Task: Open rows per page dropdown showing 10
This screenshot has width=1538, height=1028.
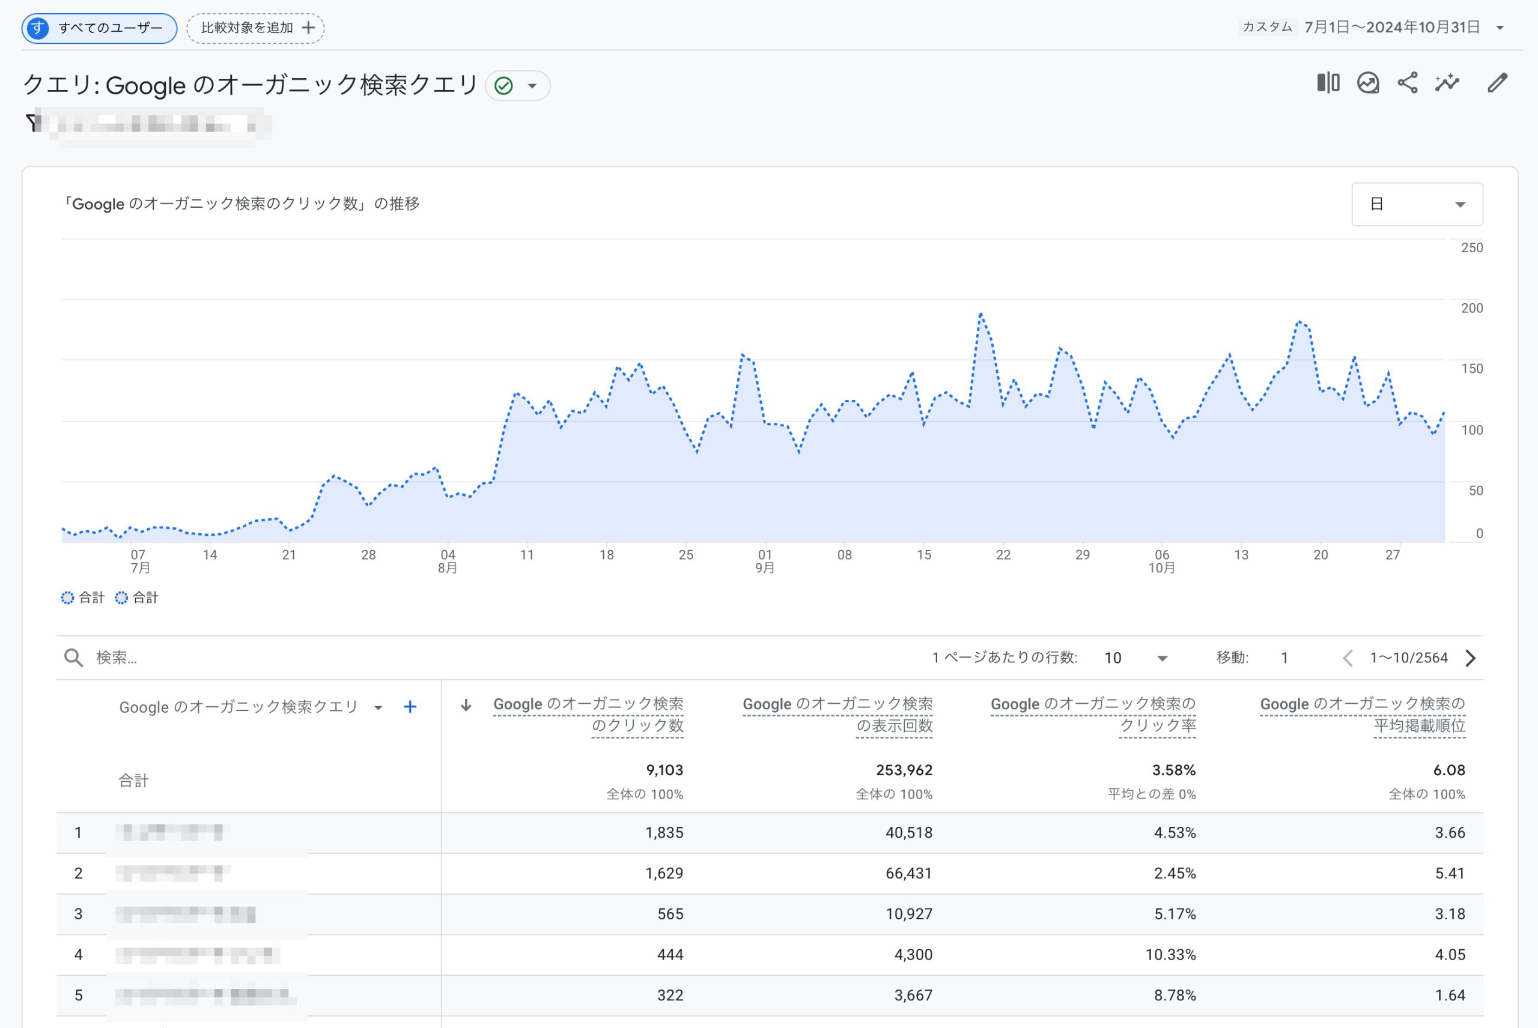Action: [1135, 658]
